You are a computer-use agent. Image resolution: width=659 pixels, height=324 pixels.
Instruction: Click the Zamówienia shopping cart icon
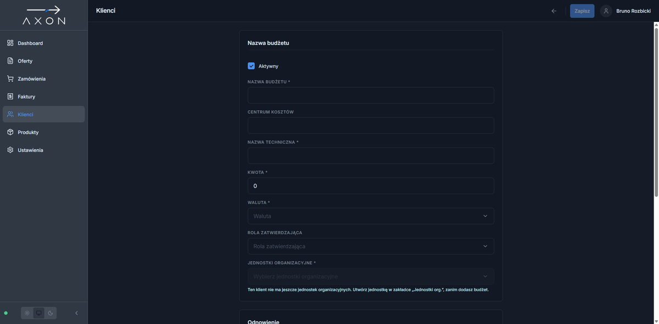click(x=10, y=78)
